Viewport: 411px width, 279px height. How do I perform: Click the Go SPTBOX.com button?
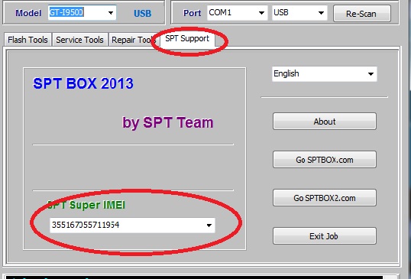[325, 160]
